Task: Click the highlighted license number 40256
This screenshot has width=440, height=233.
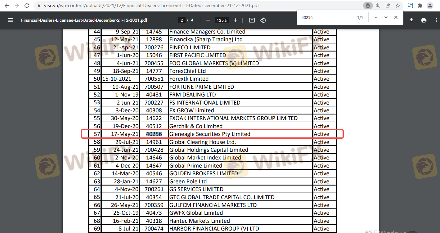Action: click(x=154, y=134)
